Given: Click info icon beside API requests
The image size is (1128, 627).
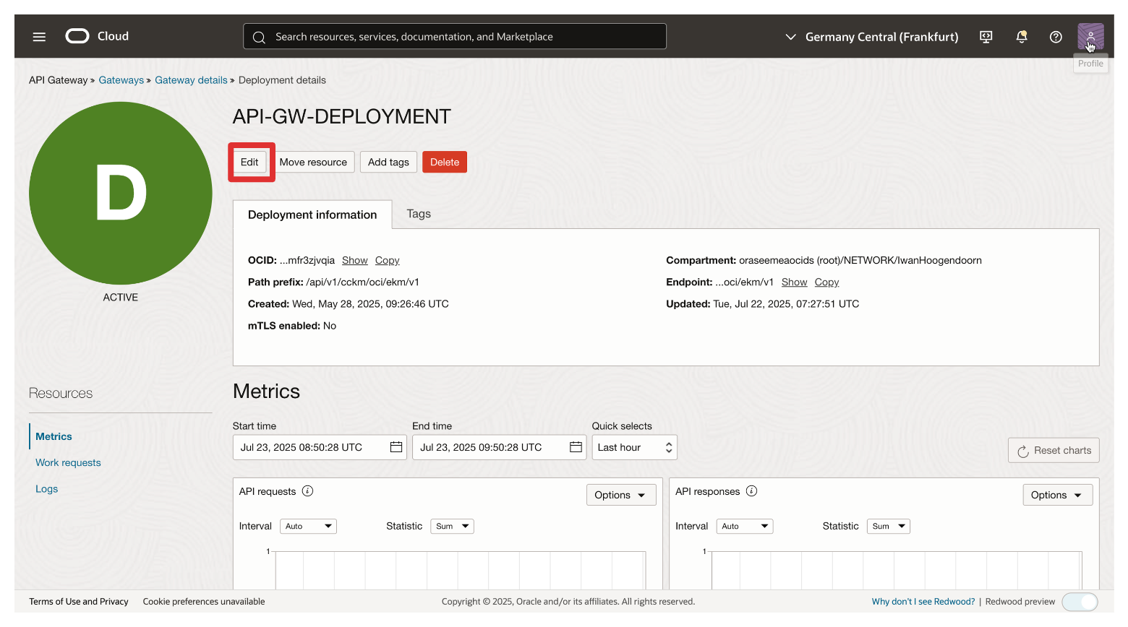Looking at the screenshot, I should coord(307,491).
